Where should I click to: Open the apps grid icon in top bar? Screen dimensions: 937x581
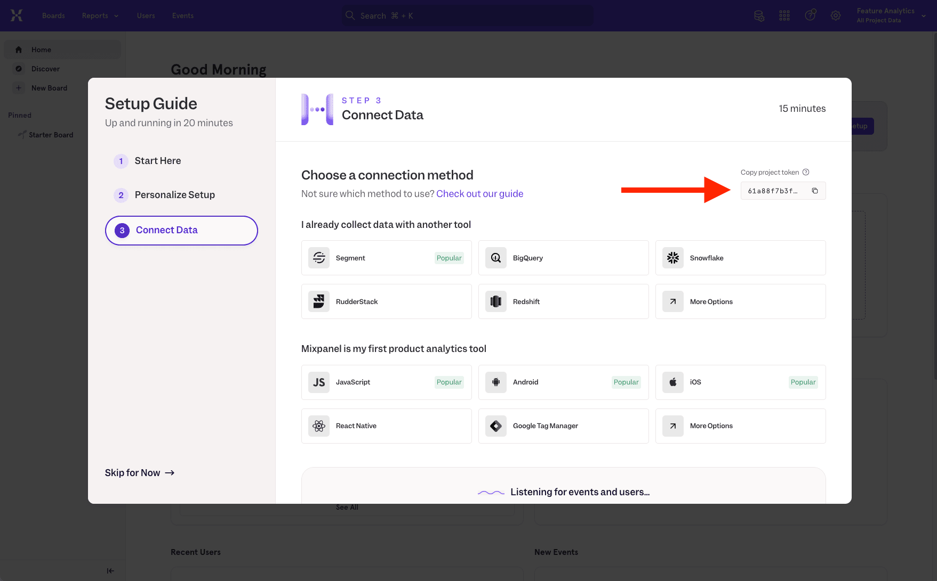[784, 15]
